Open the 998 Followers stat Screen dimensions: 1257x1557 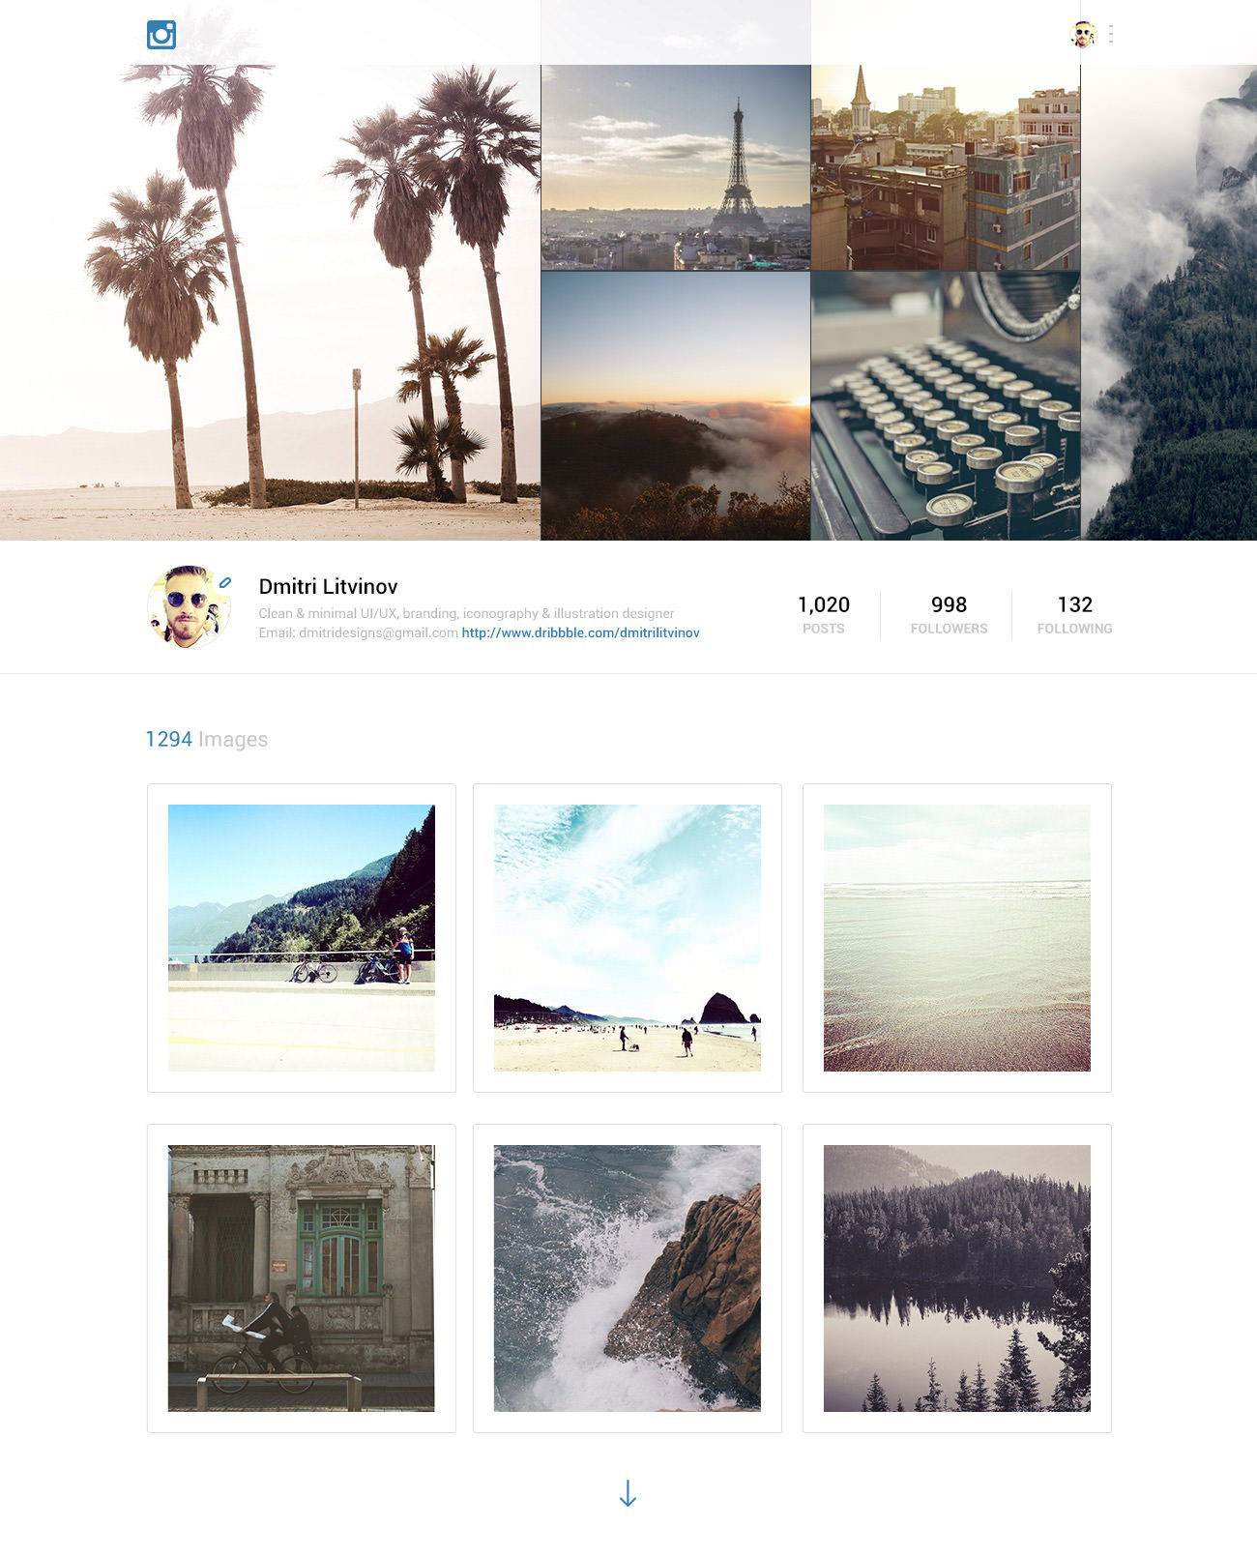click(x=949, y=615)
